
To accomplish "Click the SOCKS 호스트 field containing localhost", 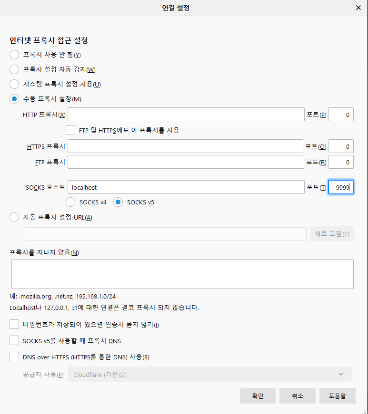I will tap(186, 187).
